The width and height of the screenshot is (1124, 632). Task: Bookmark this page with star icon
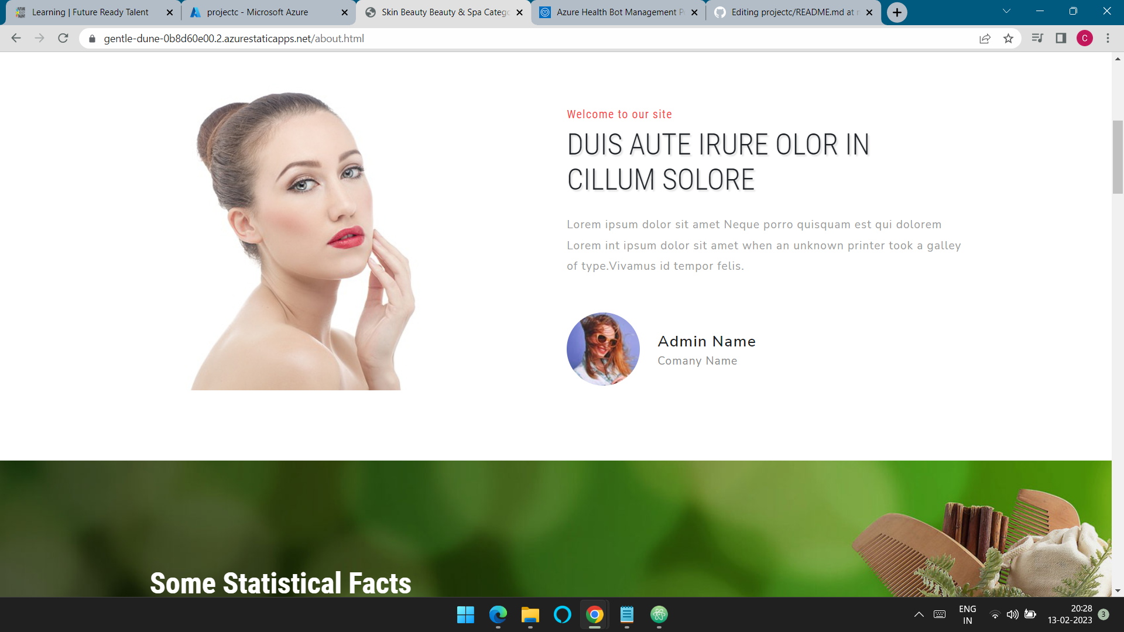pos(1008,39)
